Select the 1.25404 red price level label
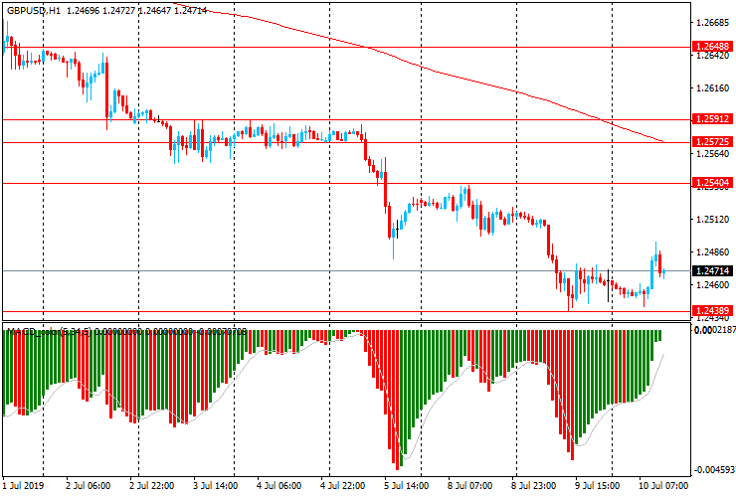736x497 pixels. click(712, 183)
